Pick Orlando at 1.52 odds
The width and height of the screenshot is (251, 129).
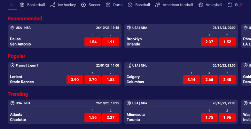(227, 42)
